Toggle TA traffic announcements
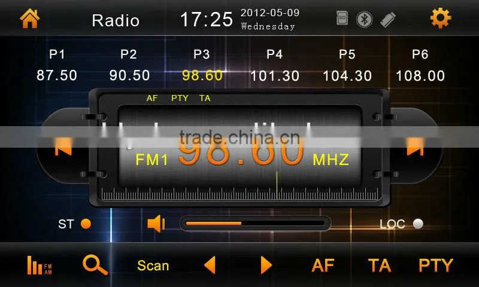Screen dimensions: 479x287 tap(380, 265)
